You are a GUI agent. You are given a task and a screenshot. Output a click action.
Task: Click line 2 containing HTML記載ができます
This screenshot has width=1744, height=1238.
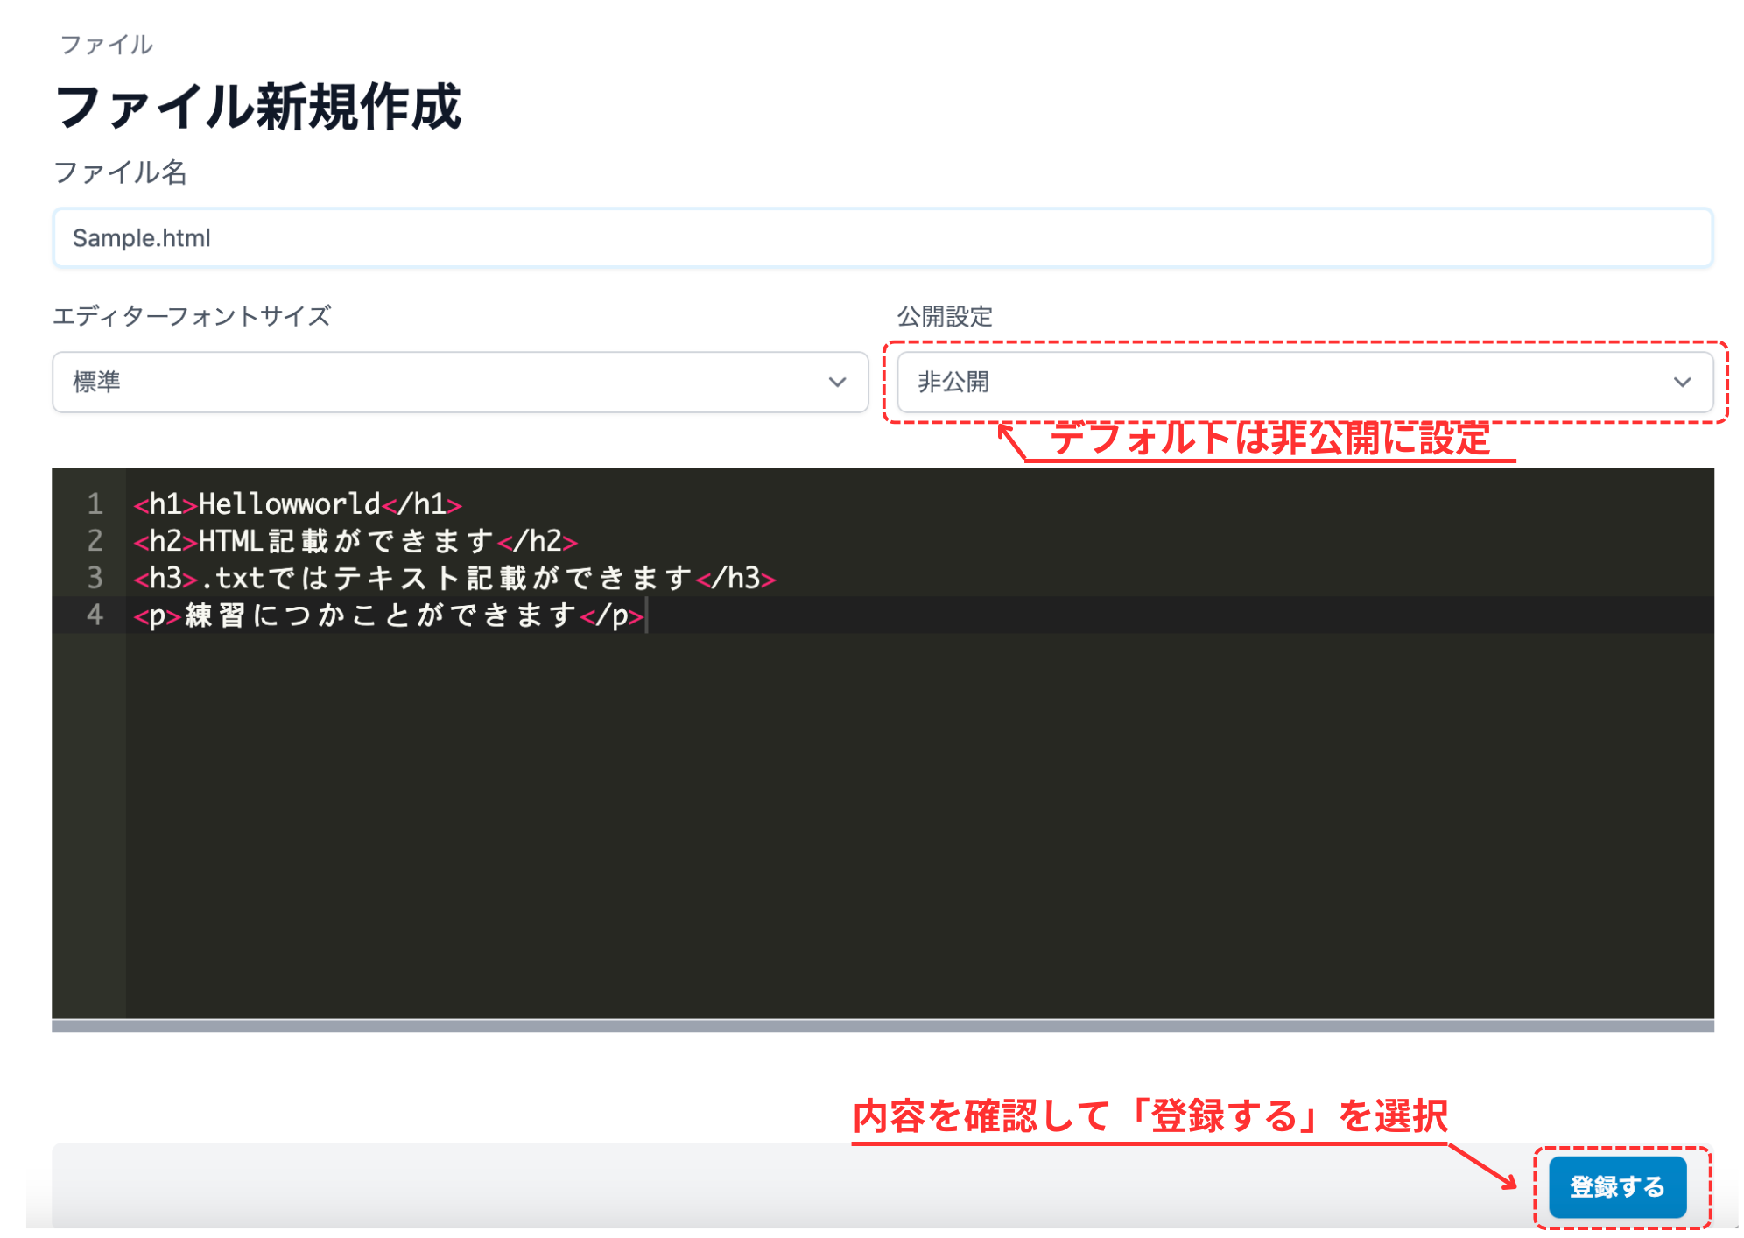(350, 541)
